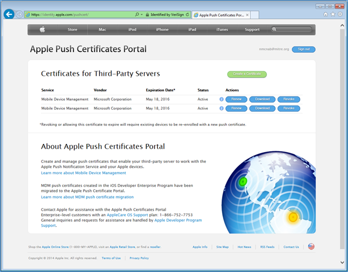The height and width of the screenshot is (272, 348).
Task: Revoke the second Mobile Device Management certificate
Action: point(289,108)
